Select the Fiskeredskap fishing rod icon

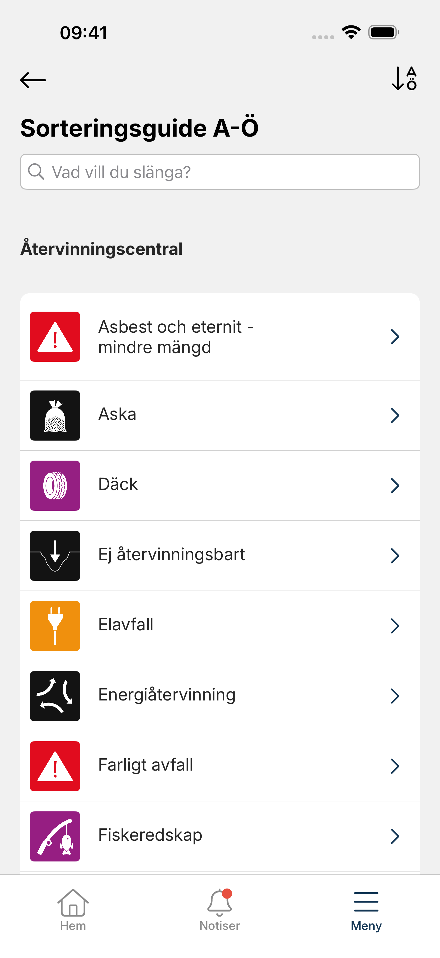[55, 836]
